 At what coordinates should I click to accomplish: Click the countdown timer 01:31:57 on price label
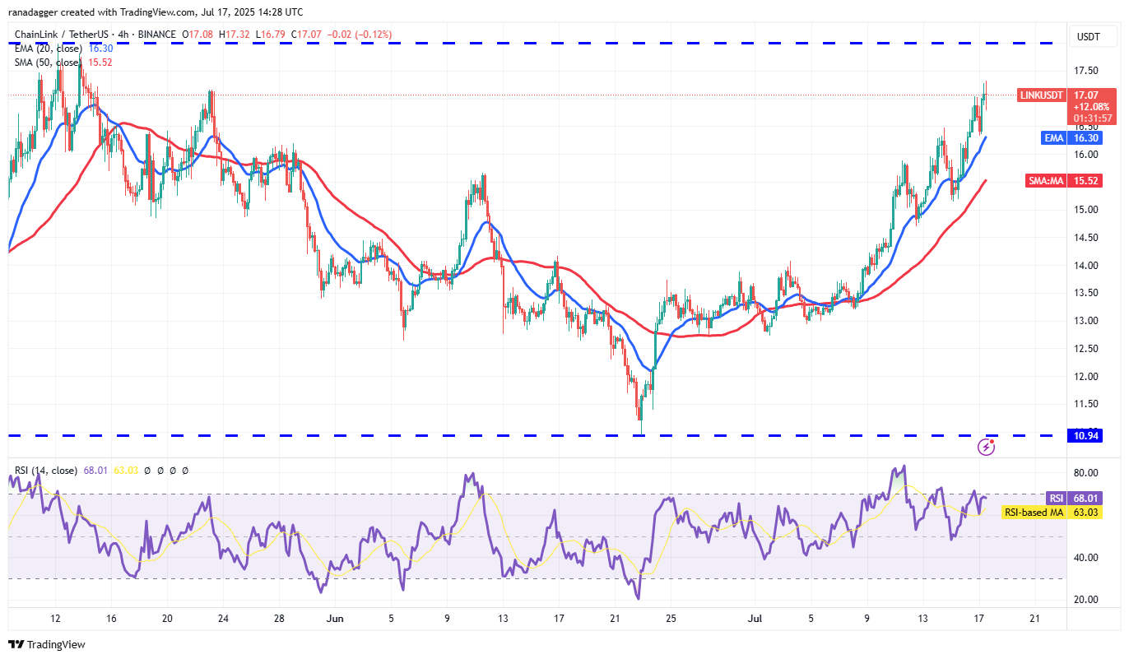pyautogui.click(x=1093, y=118)
